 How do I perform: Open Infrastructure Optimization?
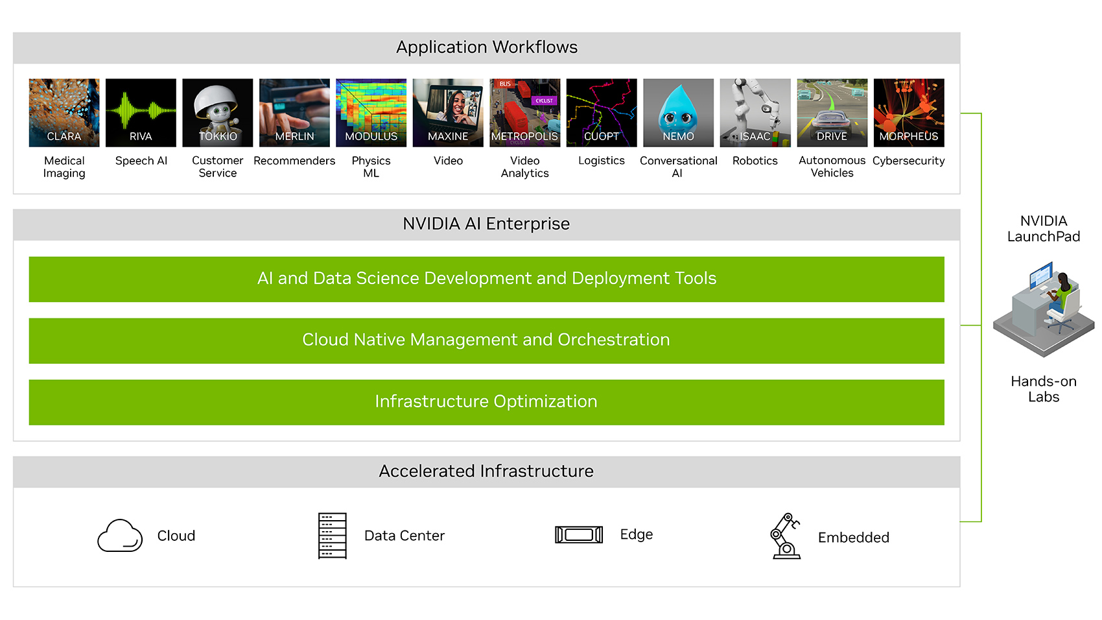[486, 401]
